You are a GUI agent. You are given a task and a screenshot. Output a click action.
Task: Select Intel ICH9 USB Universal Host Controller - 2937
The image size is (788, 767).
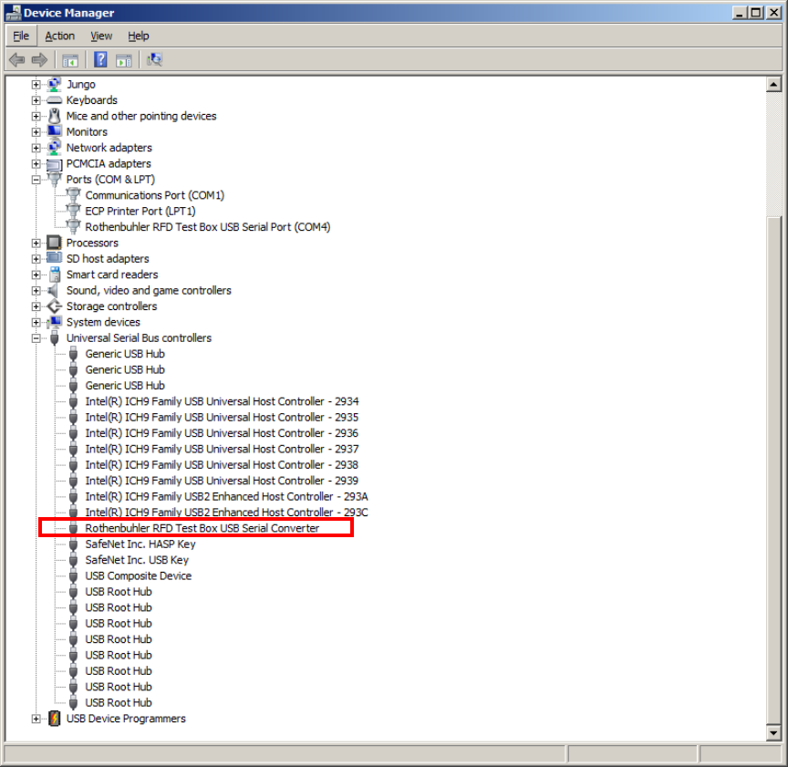[222, 449]
